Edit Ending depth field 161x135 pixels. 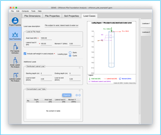pos(75,73)
